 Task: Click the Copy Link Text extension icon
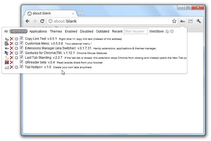[7, 39]
